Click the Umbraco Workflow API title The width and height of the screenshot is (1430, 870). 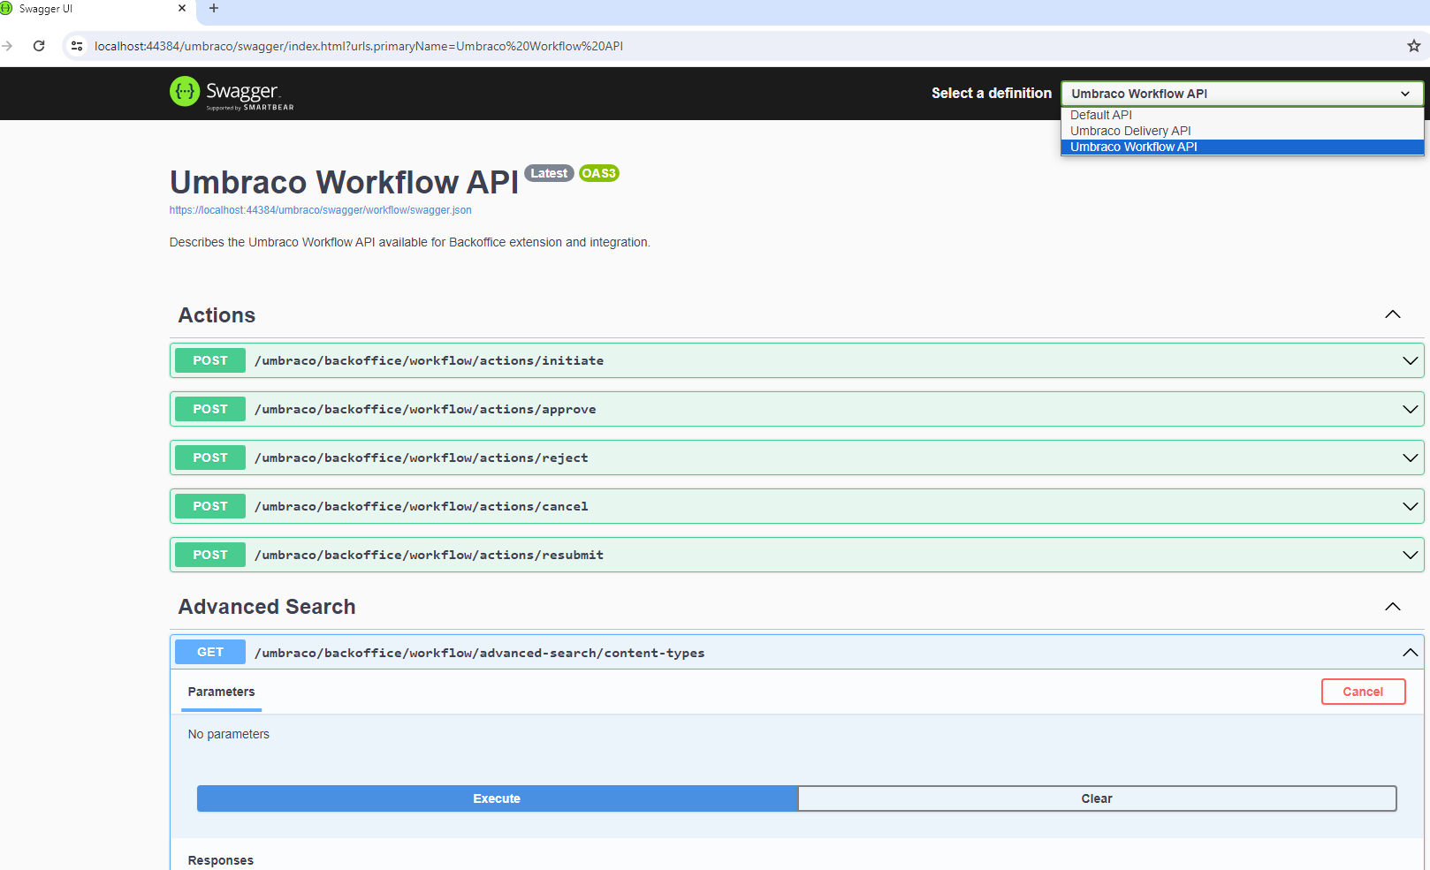click(x=344, y=182)
